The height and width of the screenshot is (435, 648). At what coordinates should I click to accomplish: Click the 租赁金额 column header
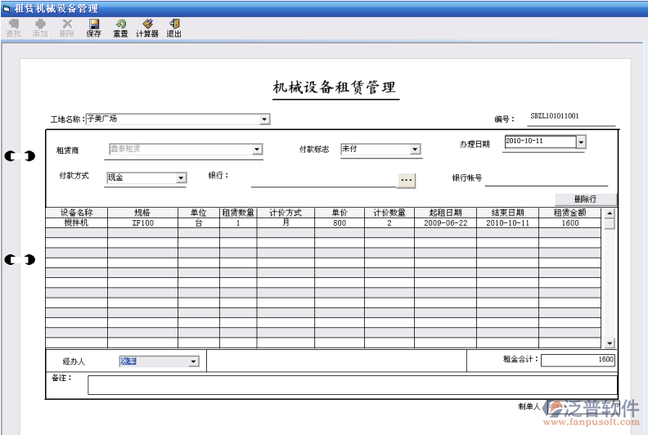click(570, 213)
